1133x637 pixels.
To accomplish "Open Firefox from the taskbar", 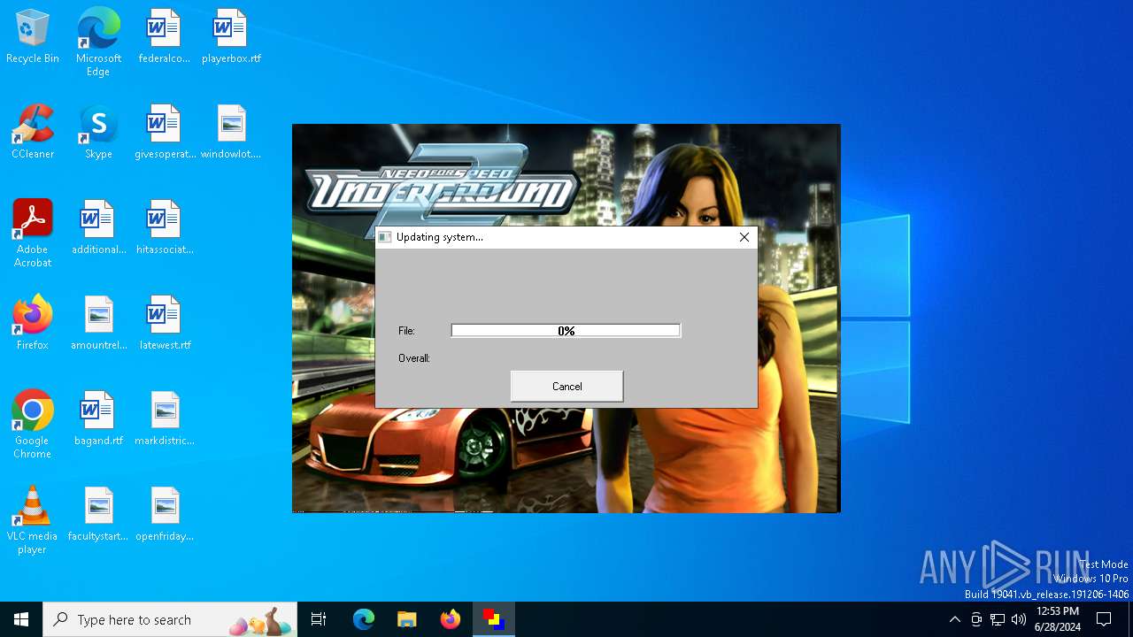I will (451, 619).
